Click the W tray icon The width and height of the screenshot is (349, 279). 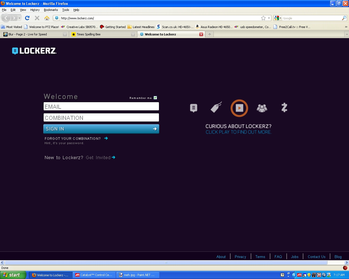point(314,275)
